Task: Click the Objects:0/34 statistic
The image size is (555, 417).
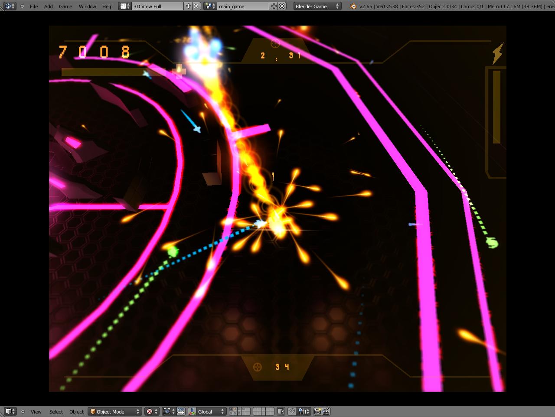Action: (442, 7)
